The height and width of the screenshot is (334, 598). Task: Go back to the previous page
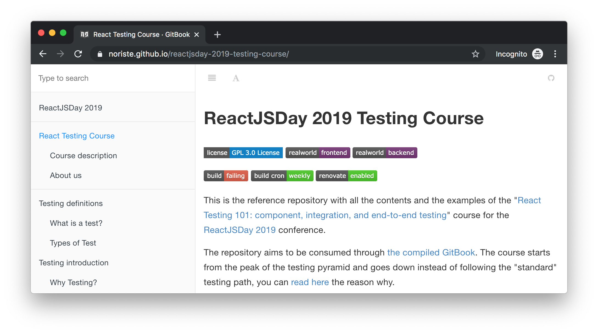[43, 54]
